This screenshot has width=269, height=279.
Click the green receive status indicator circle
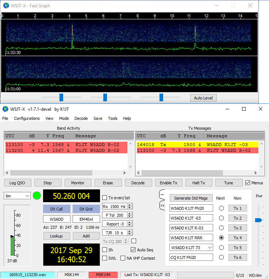tap(37, 196)
